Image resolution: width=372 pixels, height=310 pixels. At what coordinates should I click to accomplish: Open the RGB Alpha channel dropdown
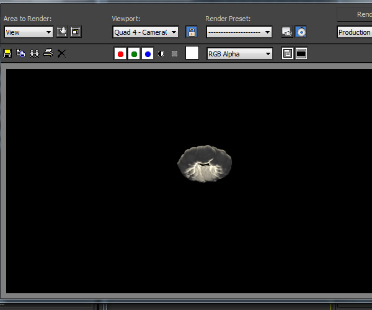[x=239, y=54]
